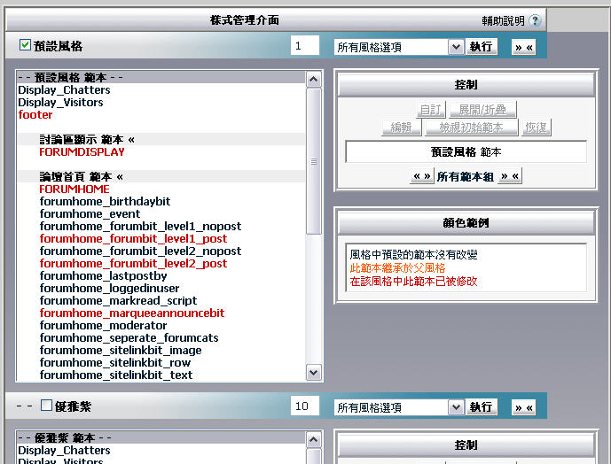Click template list scrollbar up arrow

coord(313,80)
